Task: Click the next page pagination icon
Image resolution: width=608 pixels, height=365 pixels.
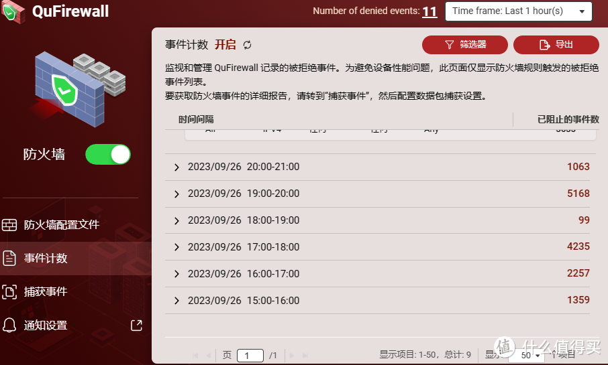Action: tap(292, 356)
